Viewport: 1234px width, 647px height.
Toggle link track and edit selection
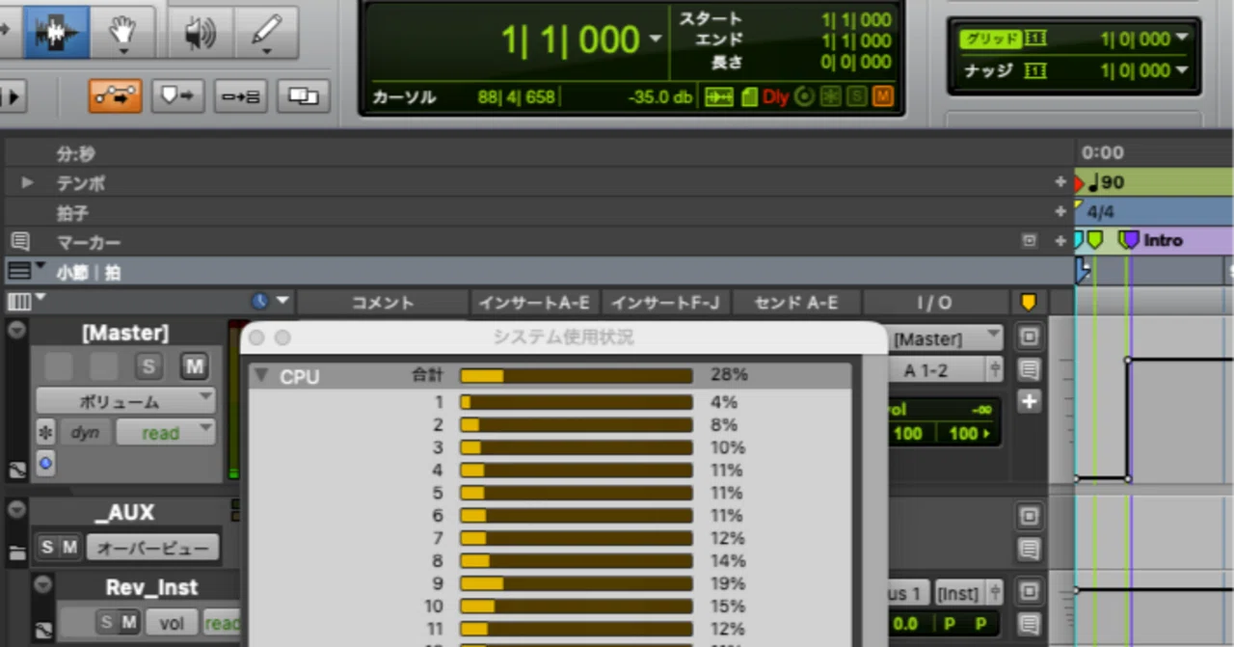point(240,95)
